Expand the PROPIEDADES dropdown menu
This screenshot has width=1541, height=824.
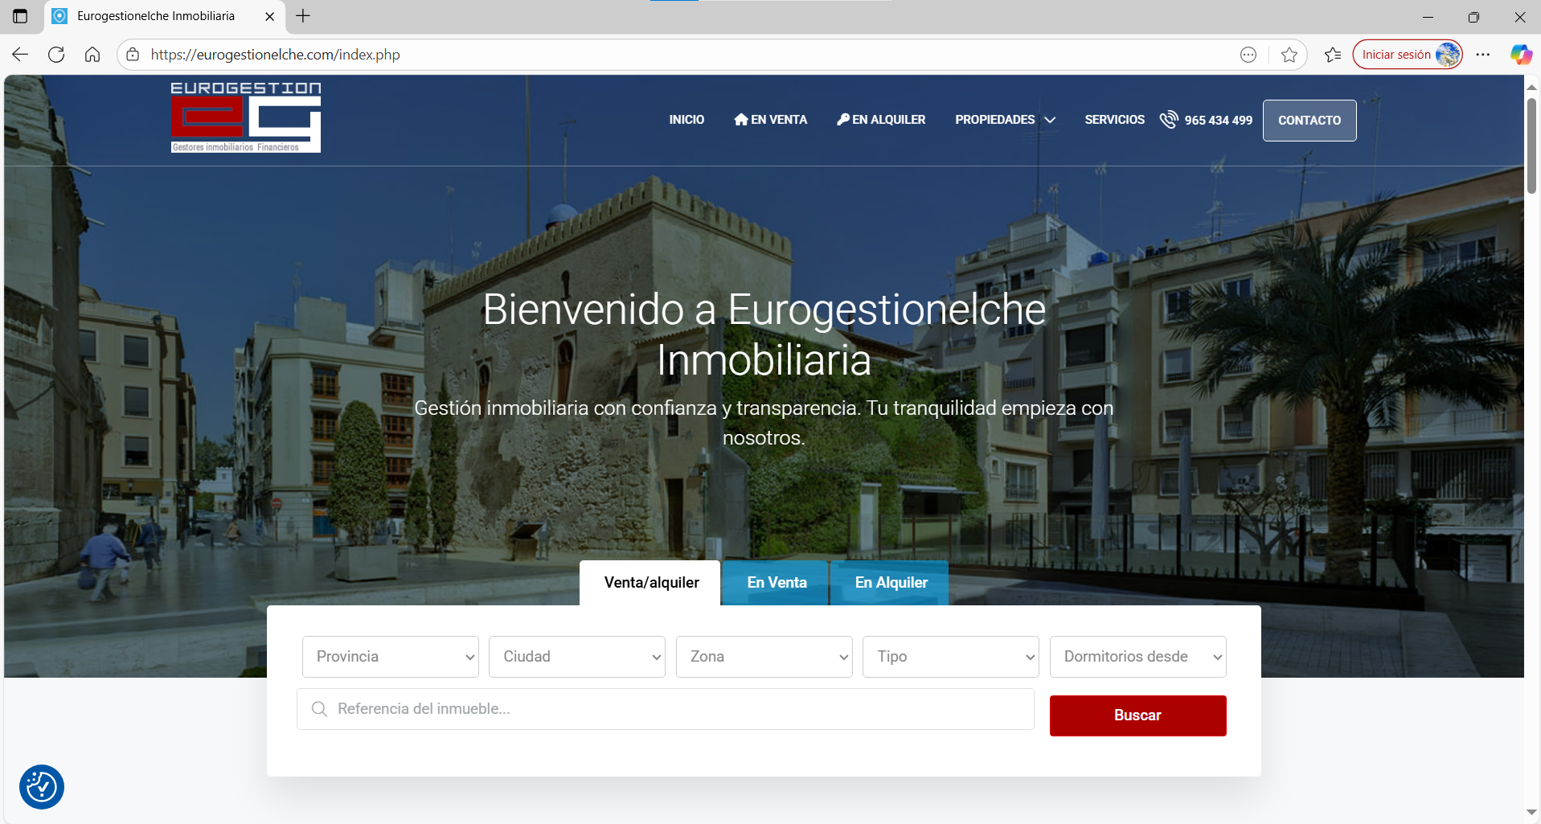coord(1005,119)
